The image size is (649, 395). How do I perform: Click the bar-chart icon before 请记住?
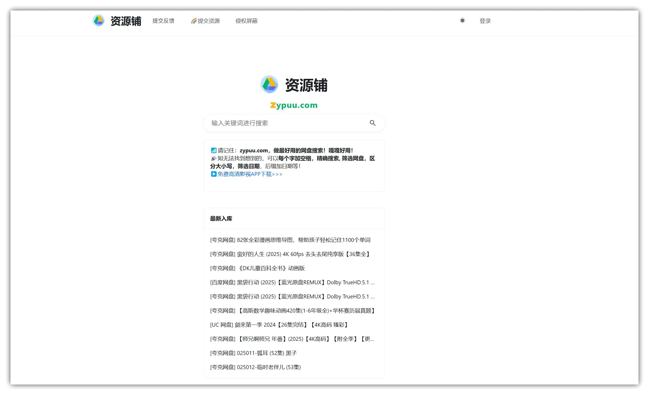tap(214, 151)
